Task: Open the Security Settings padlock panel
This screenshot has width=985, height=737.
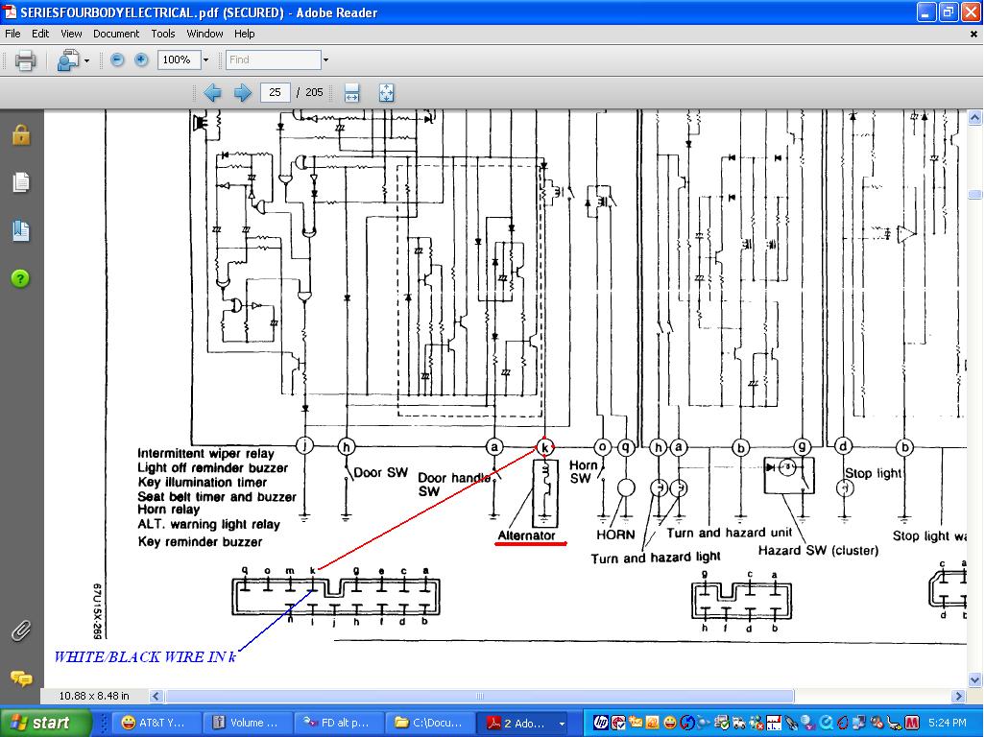Action: coord(21,135)
